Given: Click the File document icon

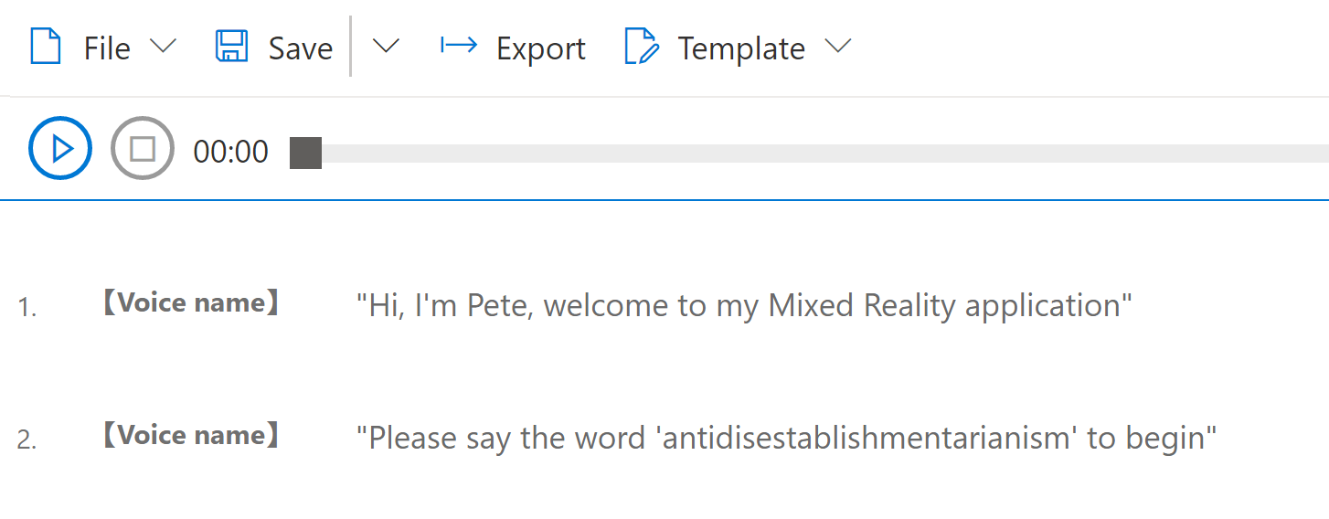Looking at the screenshot, I should [x=46, y=47].
